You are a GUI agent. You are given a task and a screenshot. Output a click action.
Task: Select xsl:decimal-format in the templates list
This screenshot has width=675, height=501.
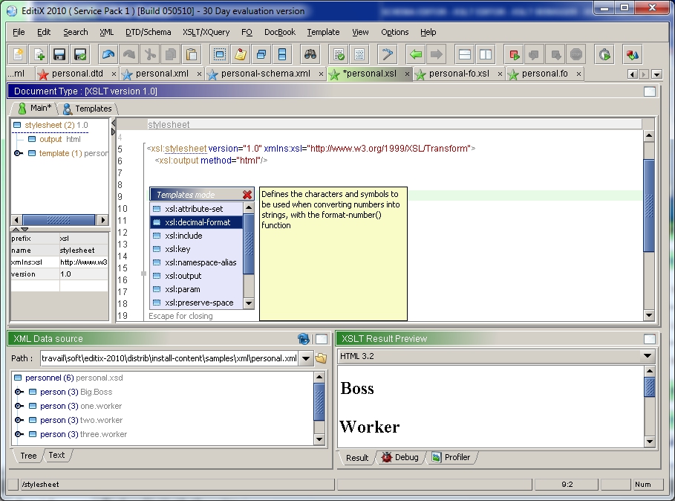(196, 222)
